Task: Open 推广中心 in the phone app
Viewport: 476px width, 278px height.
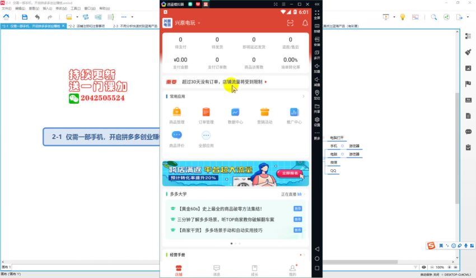Action: (x=294, y=115)
